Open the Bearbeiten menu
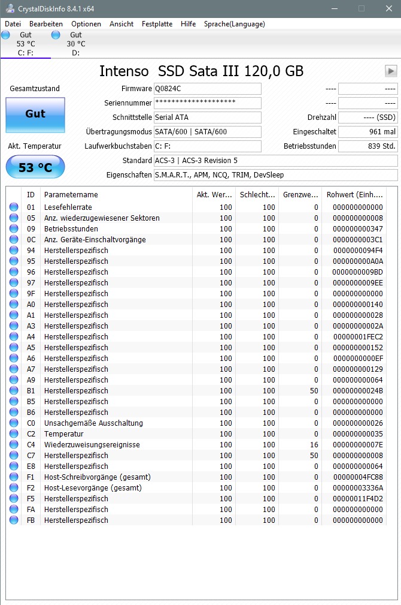This screenshot has width=401, height=605. click(x=46, y=24)
